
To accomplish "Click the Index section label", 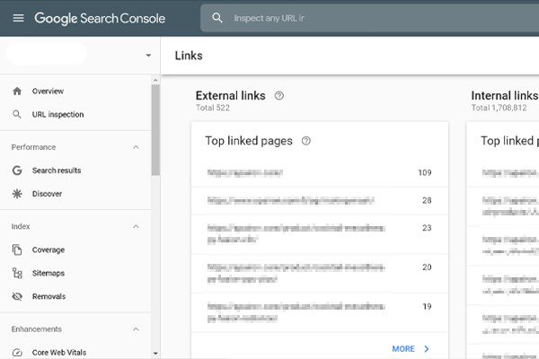I will 21,226.
